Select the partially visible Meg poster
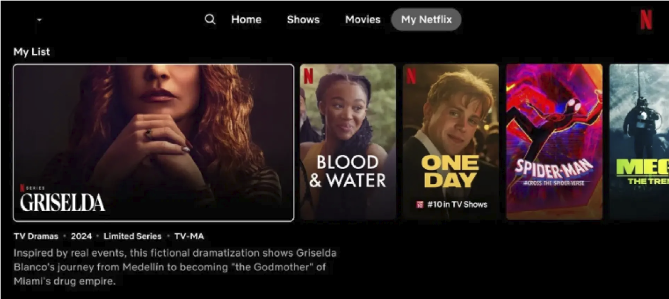Screen dimensions: 669x299 pyautogui.click(x=639, y=141)
